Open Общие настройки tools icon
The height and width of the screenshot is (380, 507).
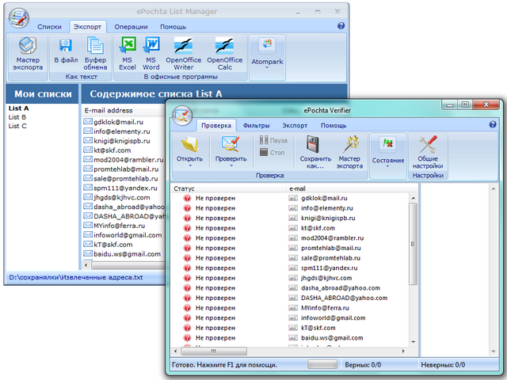coord(428,144)
